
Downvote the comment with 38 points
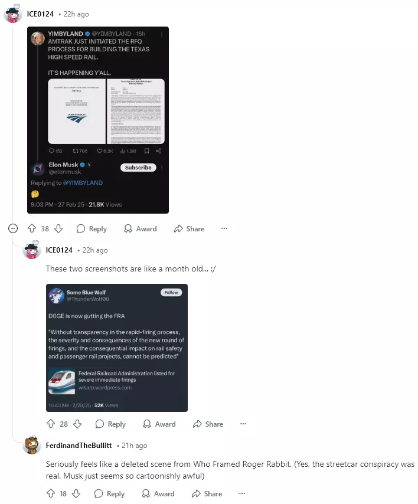pyautogui.click(x=58, y=229)
